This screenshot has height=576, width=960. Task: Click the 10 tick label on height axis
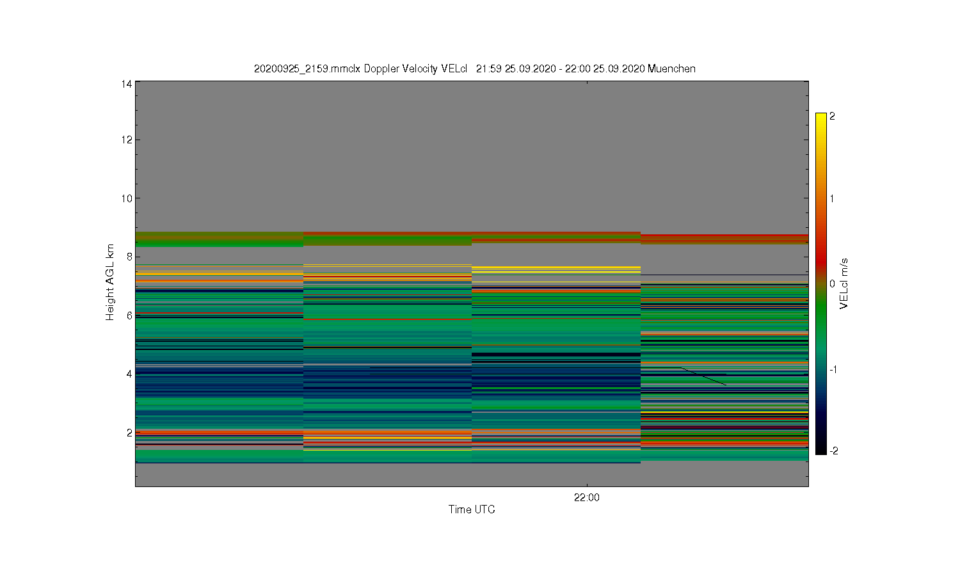click(x=127, y=198)
